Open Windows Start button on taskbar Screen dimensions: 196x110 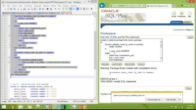4,107
